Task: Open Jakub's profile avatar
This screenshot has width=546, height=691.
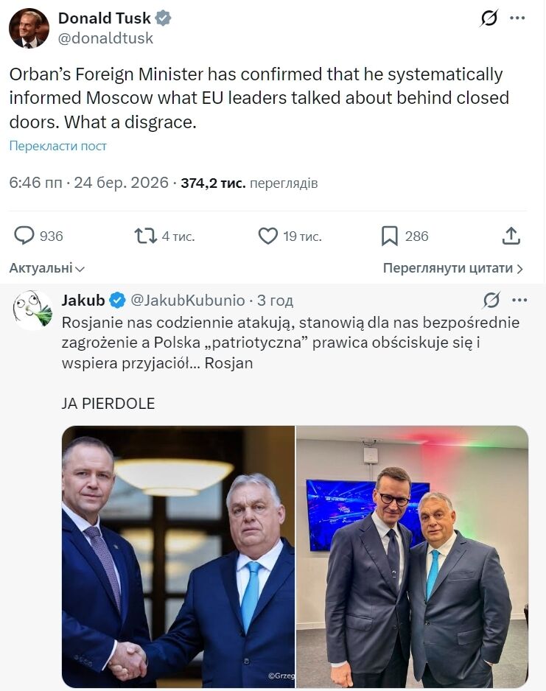Action: (x=32, y=309)
